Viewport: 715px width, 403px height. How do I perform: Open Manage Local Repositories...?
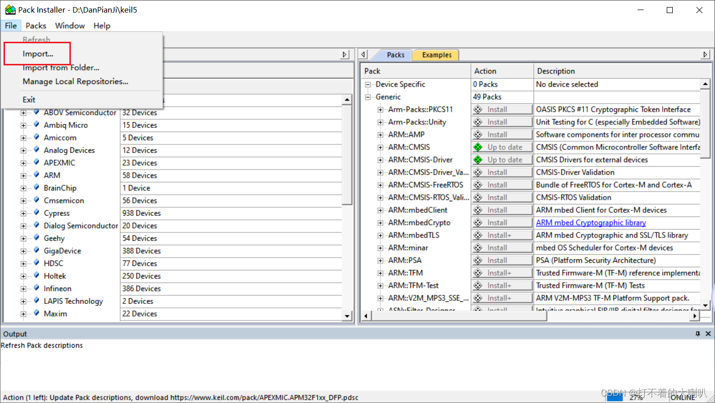point(75,81)
